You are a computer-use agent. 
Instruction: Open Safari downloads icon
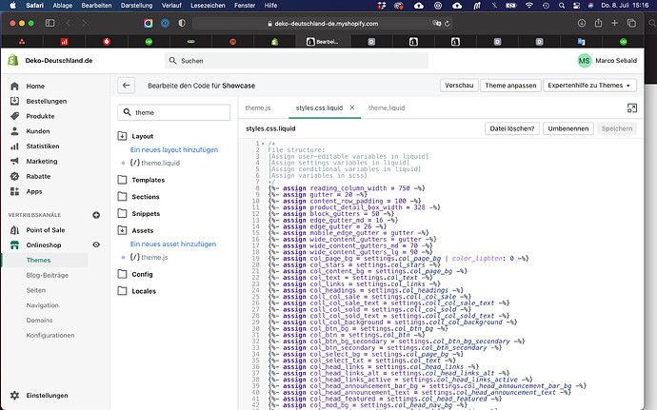[582, 23]
